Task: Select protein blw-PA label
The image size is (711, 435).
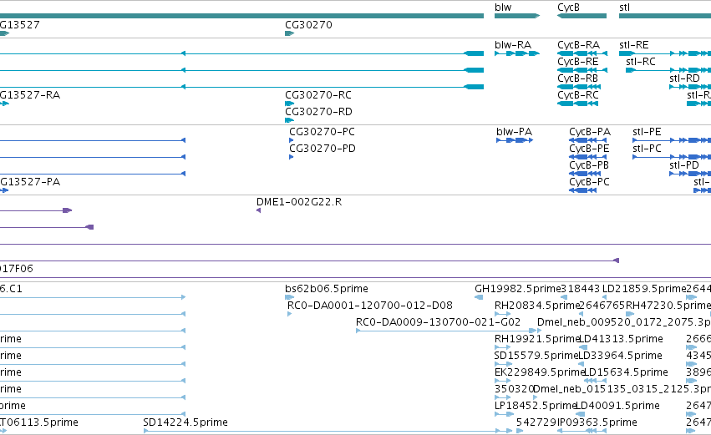Action: pyautogui.click(x=514, y=132)
